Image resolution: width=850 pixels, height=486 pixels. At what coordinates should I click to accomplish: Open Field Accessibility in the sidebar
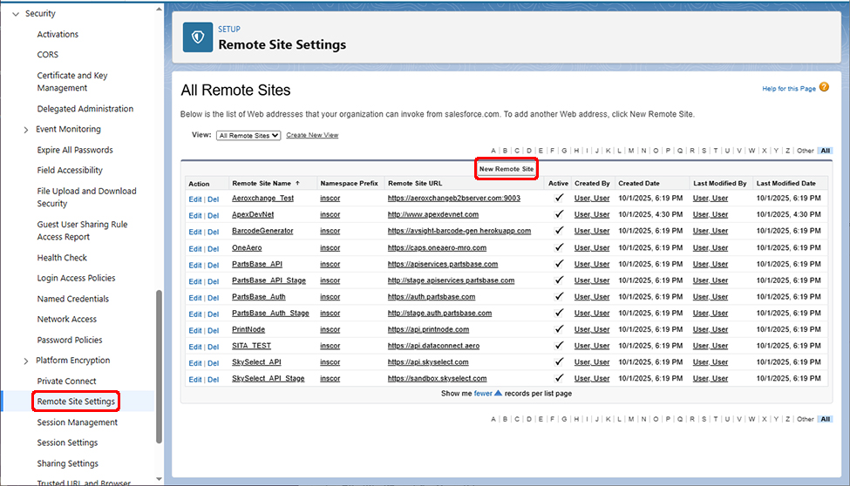70,170
